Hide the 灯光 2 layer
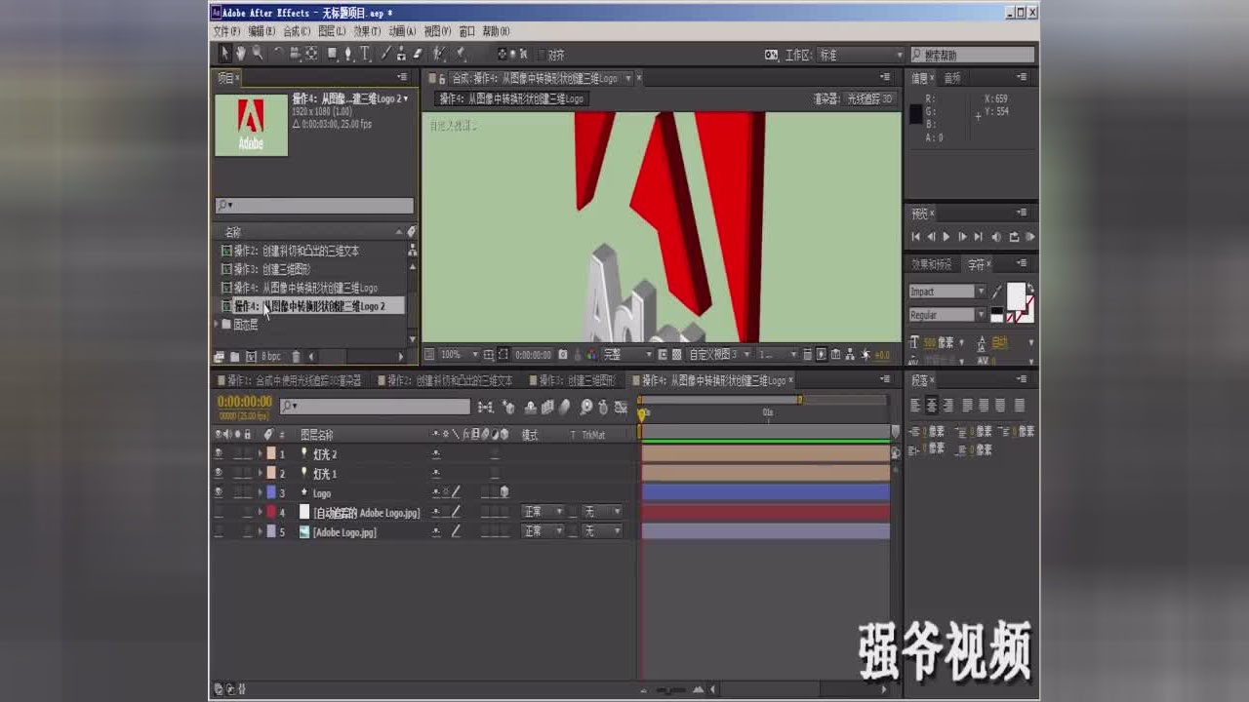The height and width of the screenshot is (702, 1249). (219, 453)
